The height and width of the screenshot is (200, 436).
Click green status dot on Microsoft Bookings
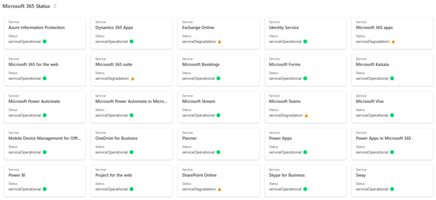click(218, 78)
